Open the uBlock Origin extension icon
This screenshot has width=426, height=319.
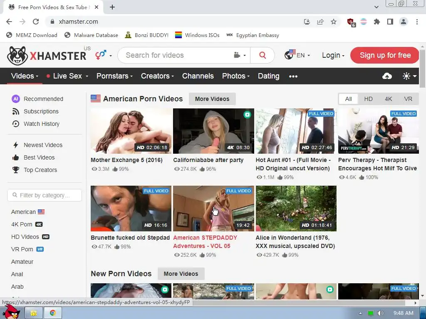pos(351,22)
